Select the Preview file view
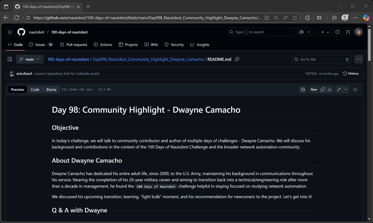The height and width of the screenshot is (223, 373). tap(17, 89)
